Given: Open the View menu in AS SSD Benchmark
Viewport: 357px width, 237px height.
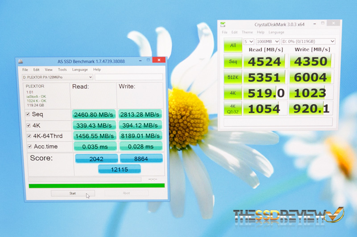Looking at the screenshot, I should pyautogui.click(x=49, y=70).
